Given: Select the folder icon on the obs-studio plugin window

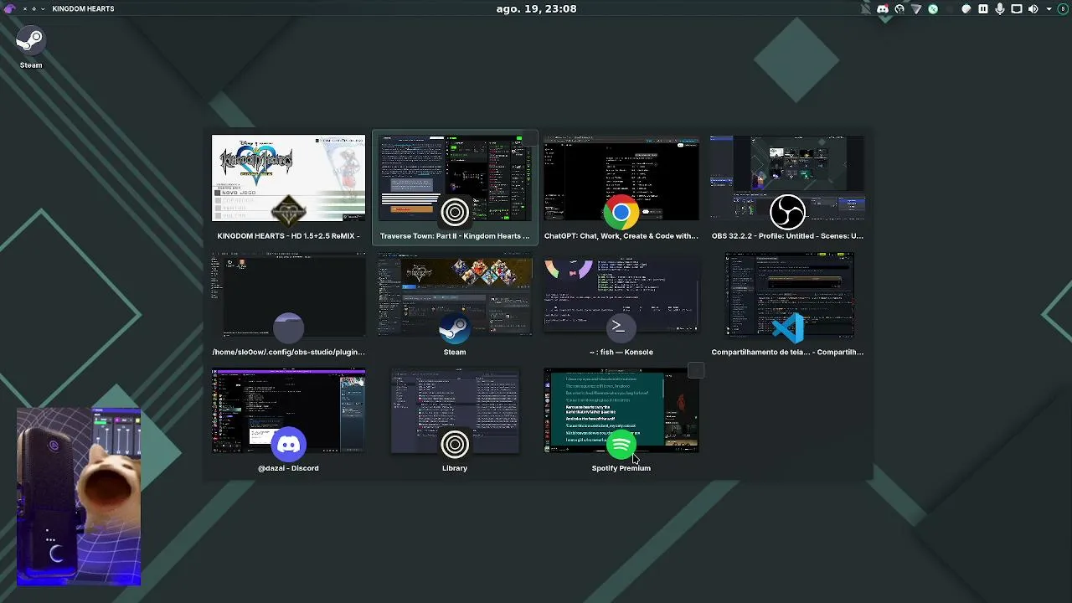Looking at the screenshot, I should 288,328.
